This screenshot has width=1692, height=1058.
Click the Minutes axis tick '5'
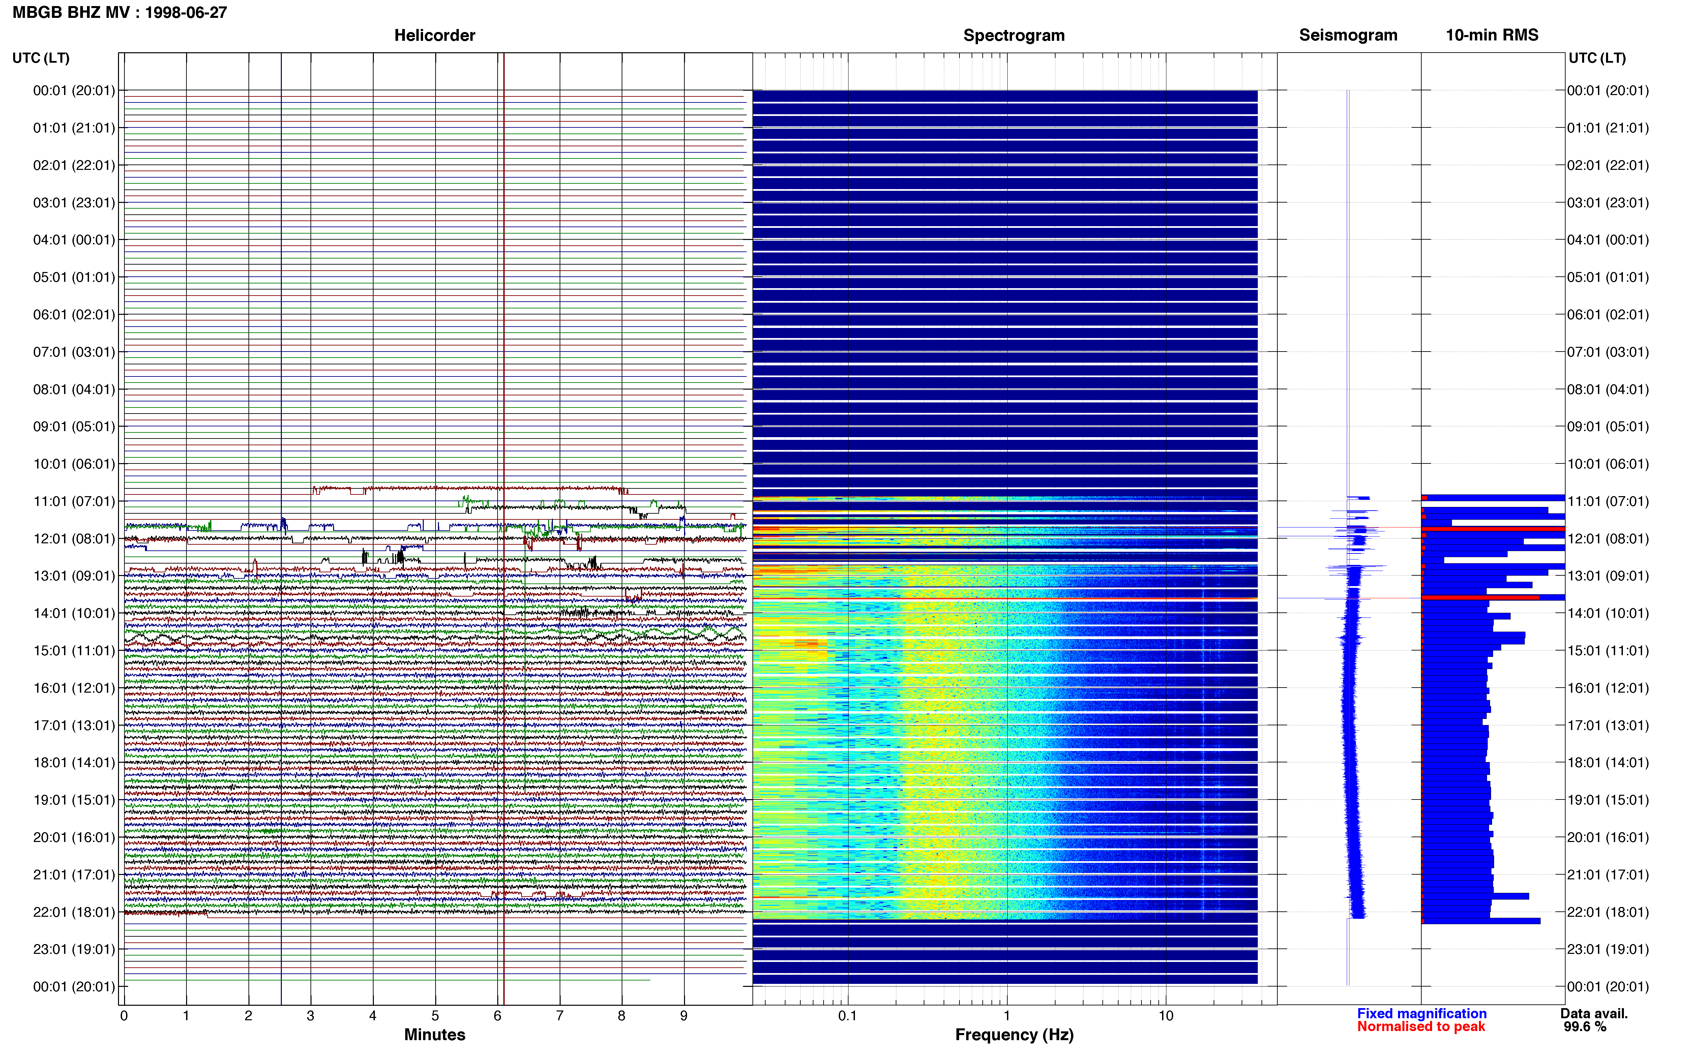click(x=435, y=1016)
